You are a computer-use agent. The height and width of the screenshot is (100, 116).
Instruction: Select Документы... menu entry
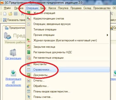coord(68,75)
